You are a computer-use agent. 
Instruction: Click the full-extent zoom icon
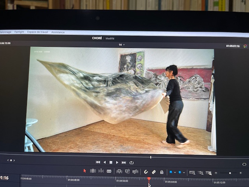pos(192,172)
